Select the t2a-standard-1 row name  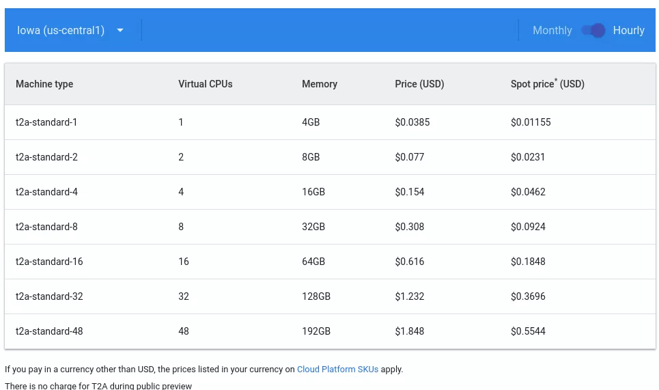[x=46, y=122]
